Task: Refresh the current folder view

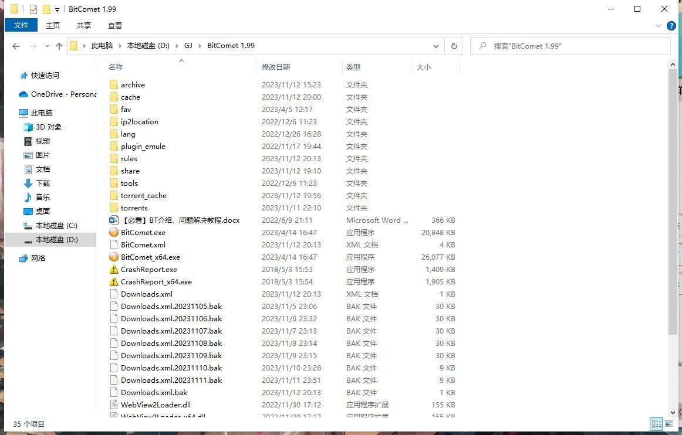Action: 454,46
